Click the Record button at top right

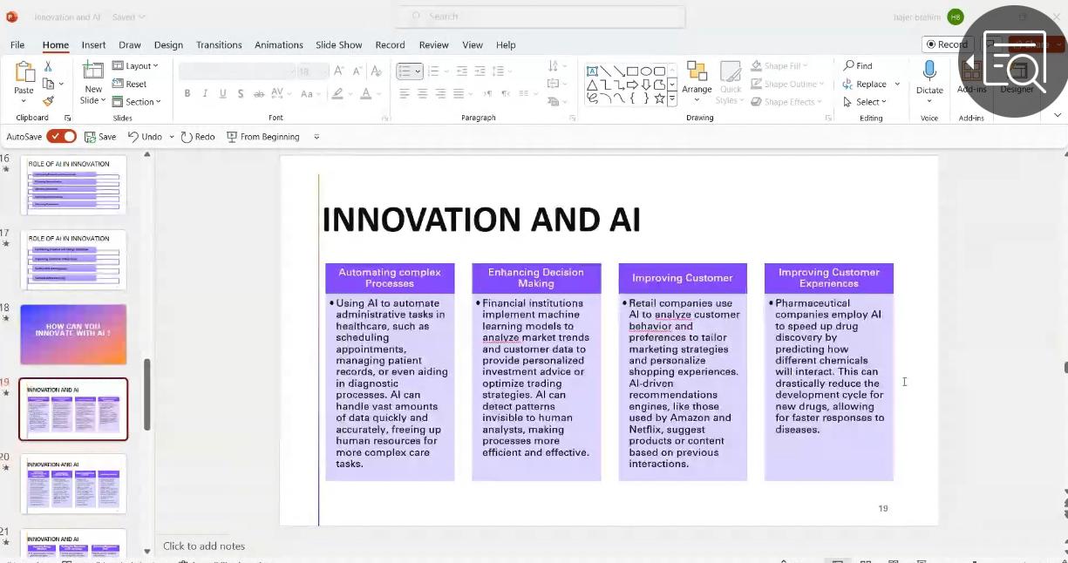click(x=947, y=44)
